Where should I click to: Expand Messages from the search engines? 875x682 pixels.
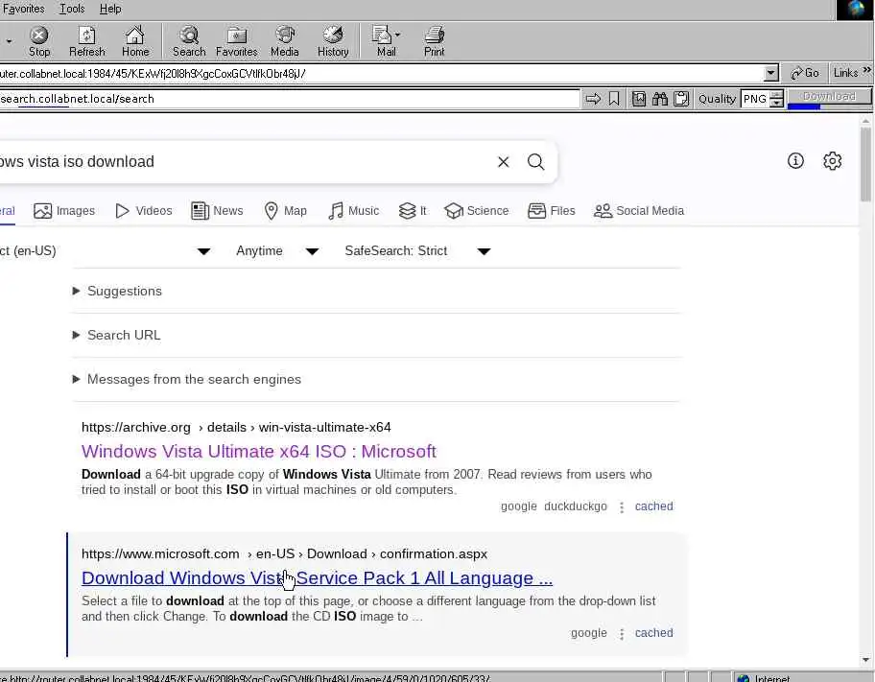coord(187,379)
